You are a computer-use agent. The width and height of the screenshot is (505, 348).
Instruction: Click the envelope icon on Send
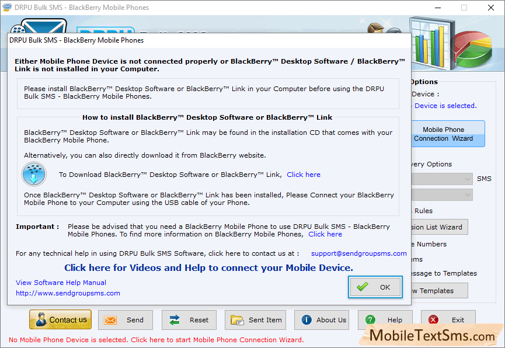click(x=110, y=321)
